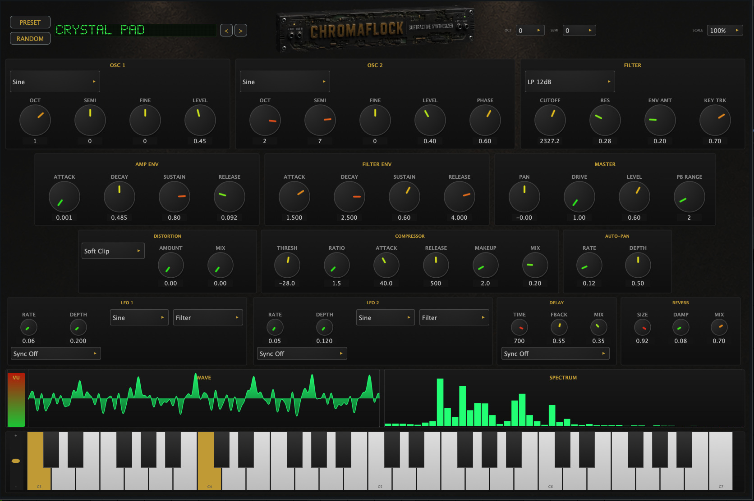
Task: Open the LFO 1 waveform Sine dropdown
Action: click(x=139, y=317)
